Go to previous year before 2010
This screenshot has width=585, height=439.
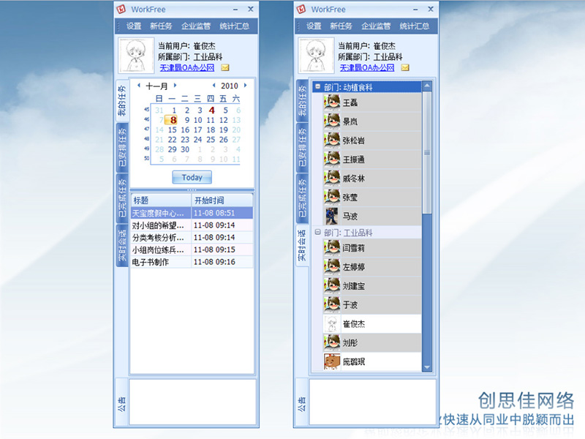coord(213,86)
